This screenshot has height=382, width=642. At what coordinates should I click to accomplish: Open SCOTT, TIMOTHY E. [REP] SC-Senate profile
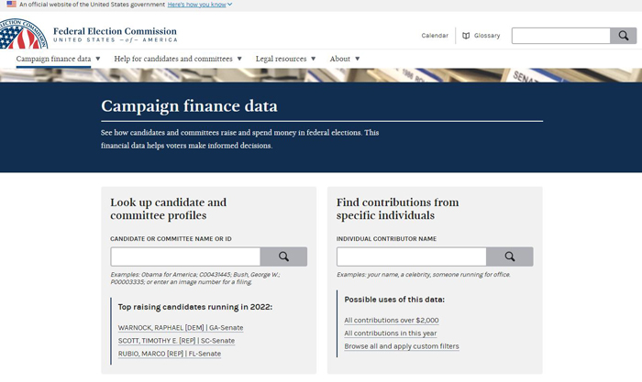pyautogui.click(x=176, y=341)
